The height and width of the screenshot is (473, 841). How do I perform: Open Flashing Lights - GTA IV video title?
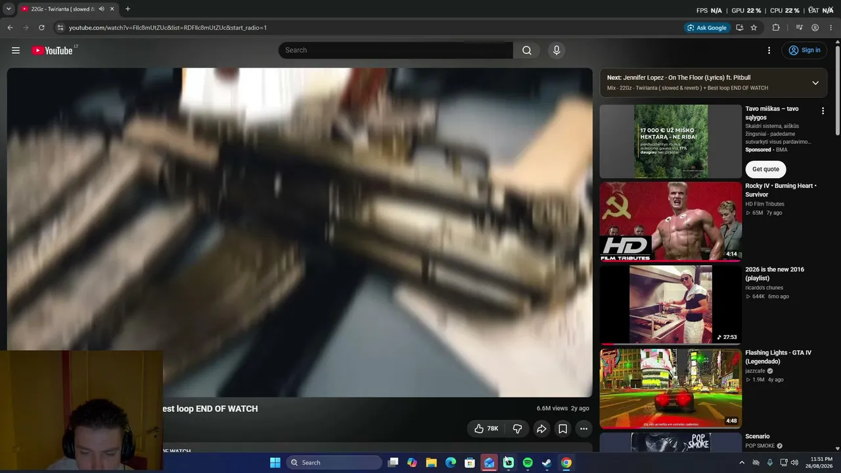[x=778, y=357]
